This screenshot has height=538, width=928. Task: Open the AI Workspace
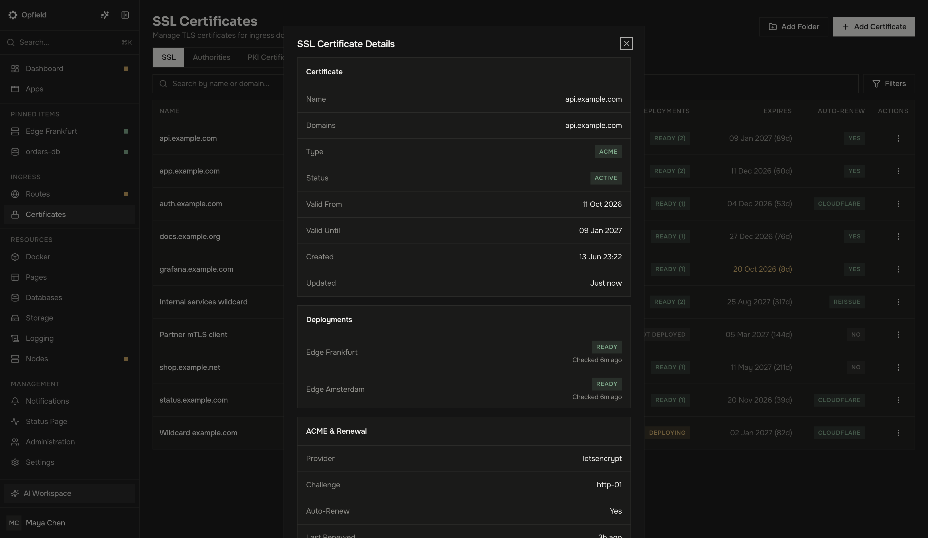[x=70, y=493]
